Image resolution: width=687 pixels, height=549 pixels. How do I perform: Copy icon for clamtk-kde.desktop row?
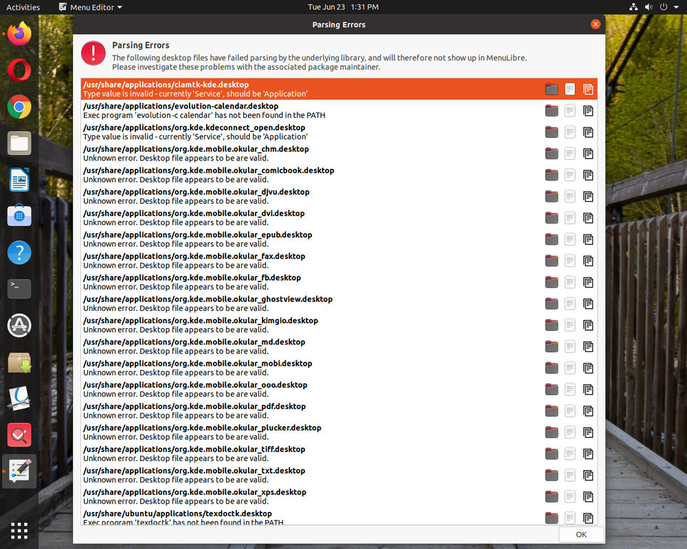tap(588, 89)
